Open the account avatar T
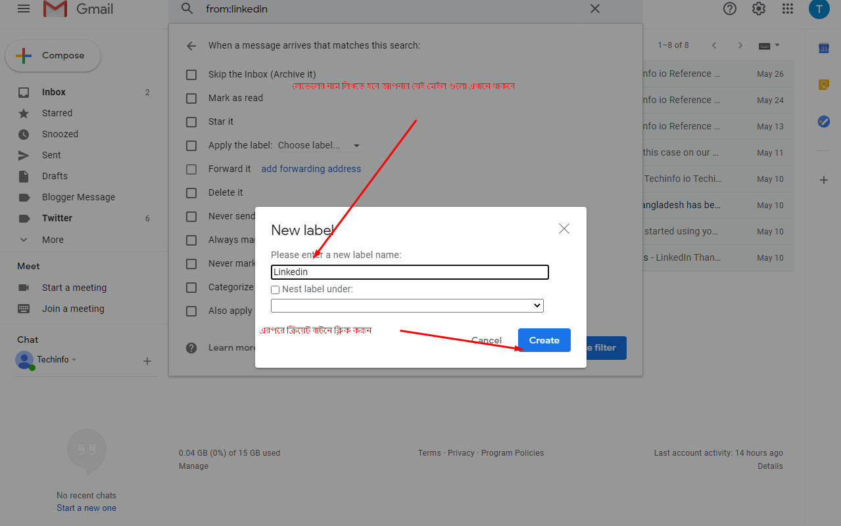The height and width of the screenshot is (526, 841). point(819,9)
